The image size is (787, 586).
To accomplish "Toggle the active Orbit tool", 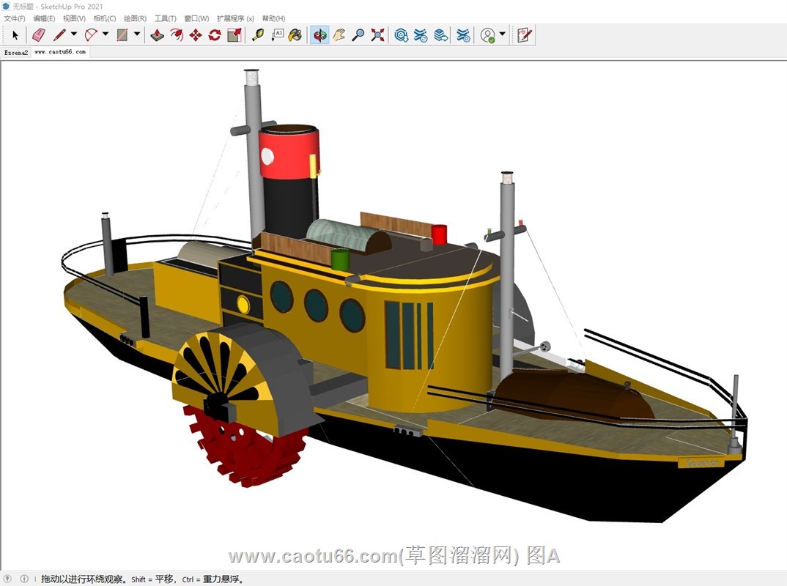I will click(319, 34).
